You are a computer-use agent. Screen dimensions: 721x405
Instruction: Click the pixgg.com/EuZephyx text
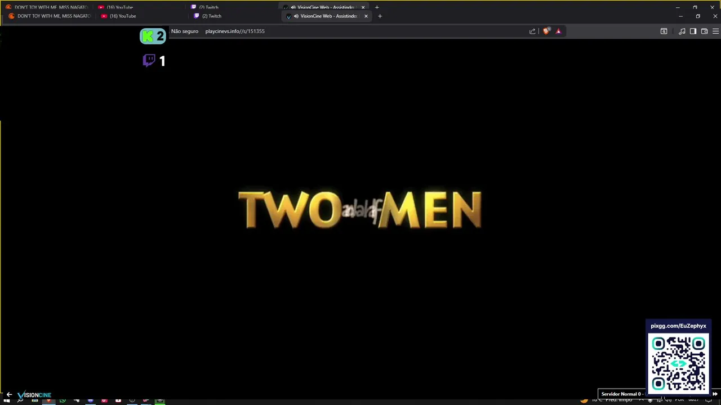pyautogui.click(x=678, y=326)
